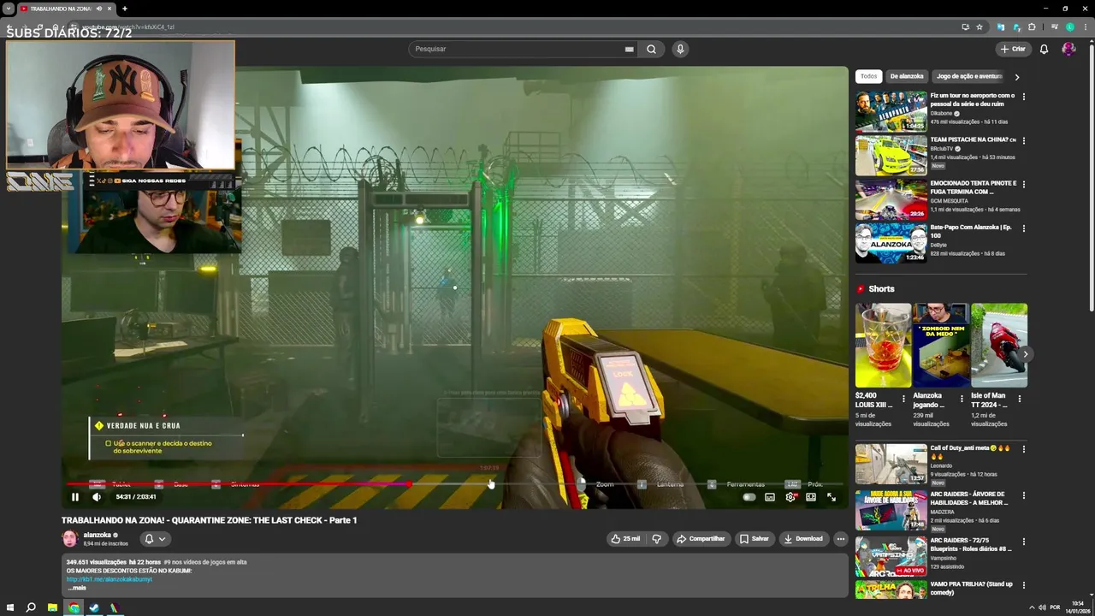Screen dimensions: 1095x616
Task: Open Chrome three-dot menu
Action: point(1084,27)
